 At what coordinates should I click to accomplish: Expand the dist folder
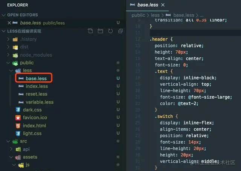(8, 47)
